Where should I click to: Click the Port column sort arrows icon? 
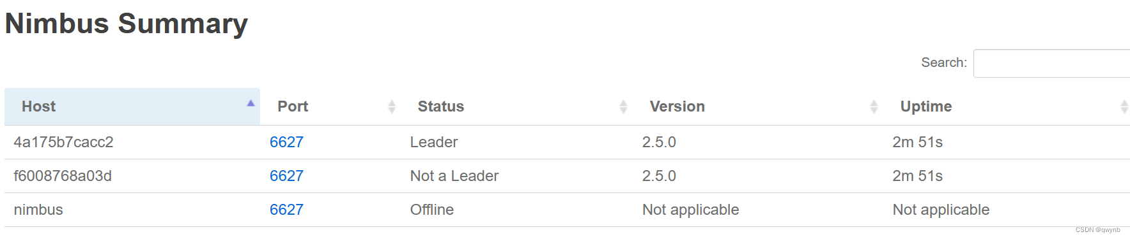click(392, 107)
